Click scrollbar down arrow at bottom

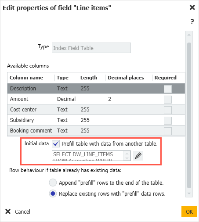click(x=189, y=193)
